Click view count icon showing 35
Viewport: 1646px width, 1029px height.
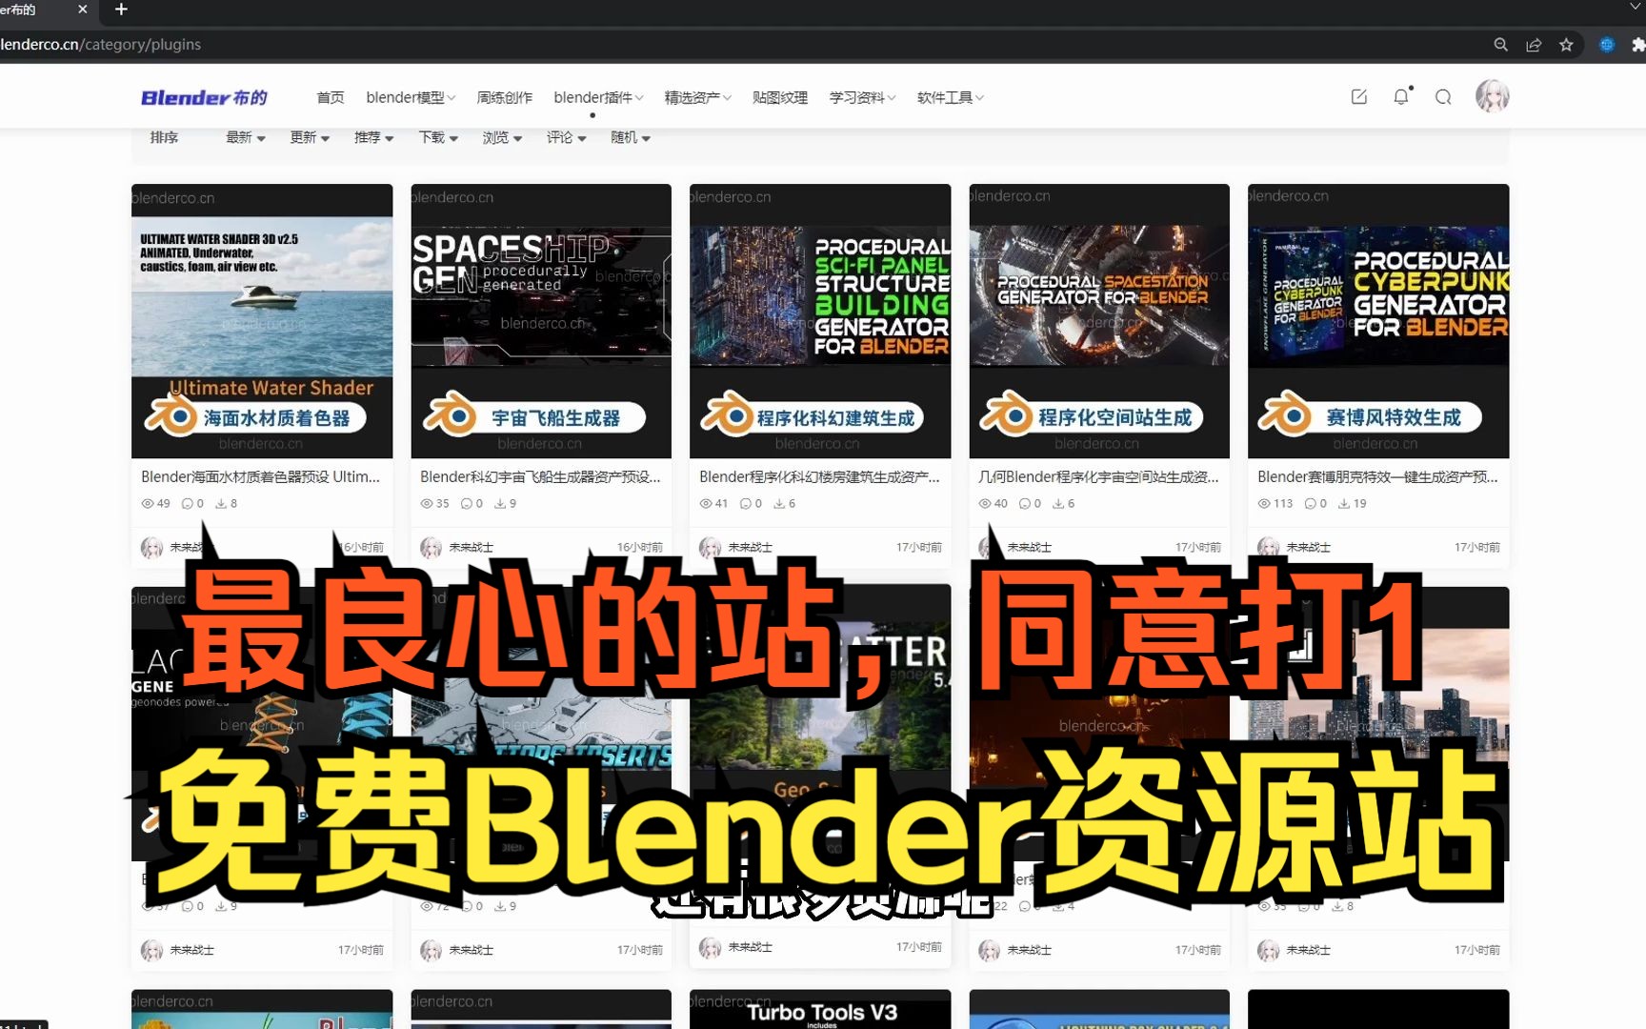[427, 503]
